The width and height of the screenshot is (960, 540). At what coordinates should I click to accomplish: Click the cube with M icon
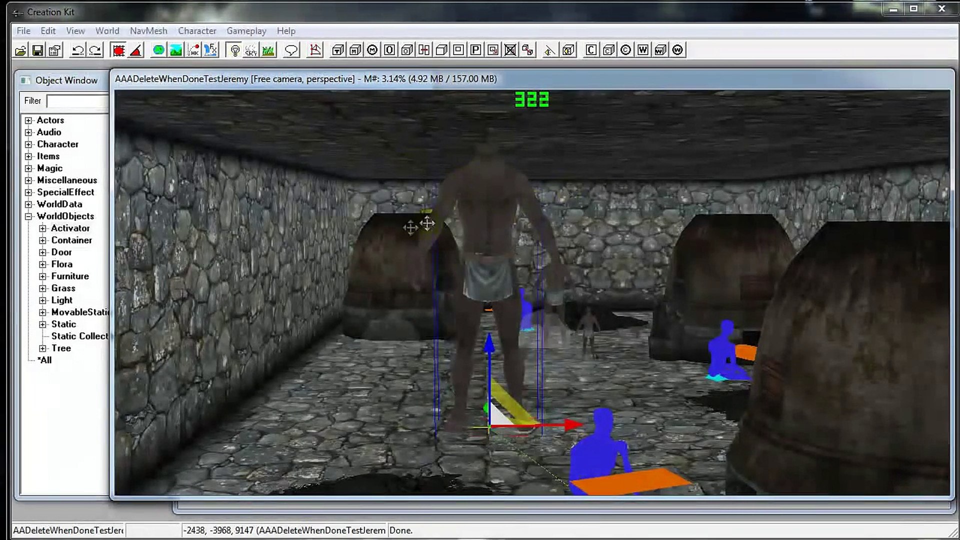(x=355, y=50)
